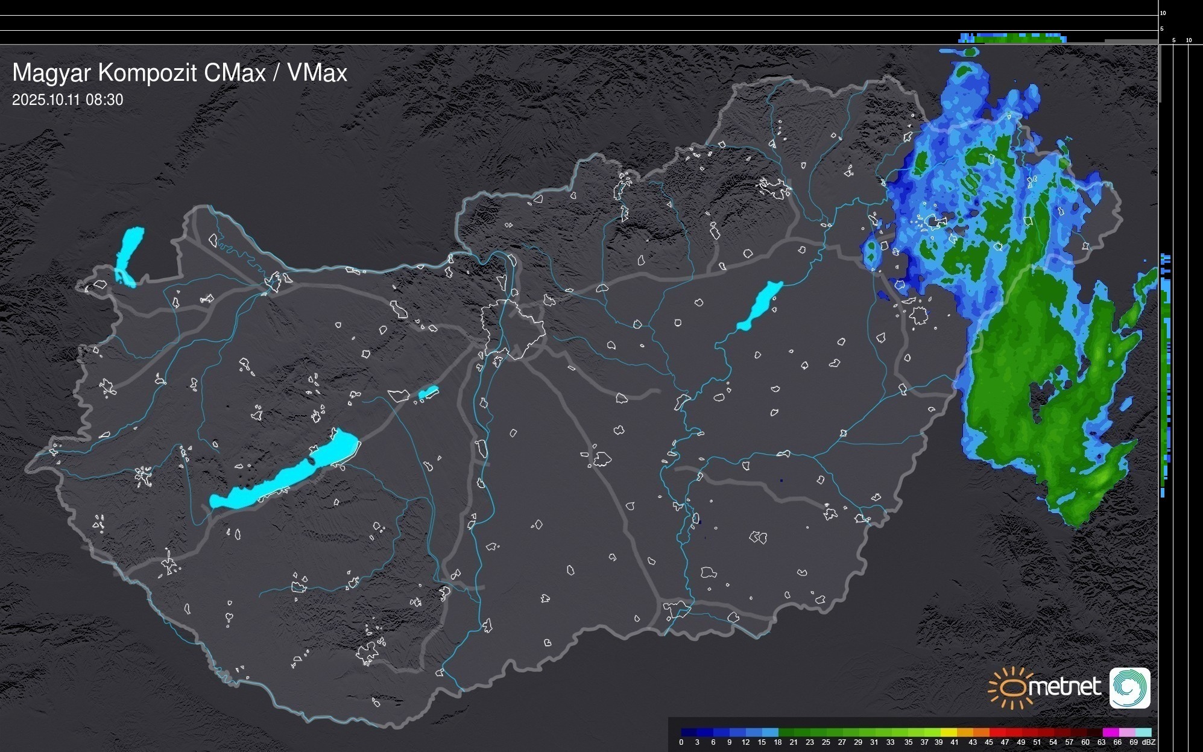The height and width of the screenshot is (752, 1203).
Task: Click the Budapest city outline
Action: point(513,329)
